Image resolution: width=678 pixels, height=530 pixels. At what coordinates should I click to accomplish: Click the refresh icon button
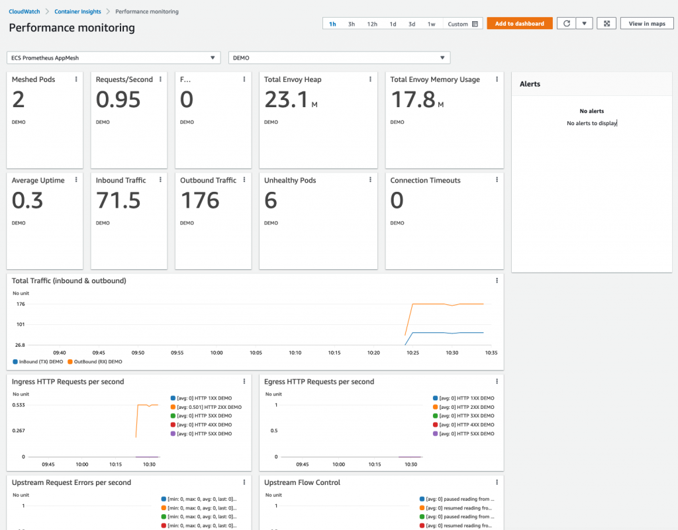565,24
